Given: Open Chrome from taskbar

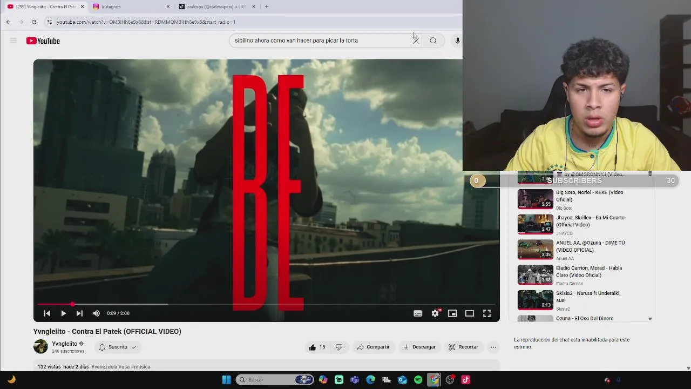Looking at the screenshot, I should [434, 380].
